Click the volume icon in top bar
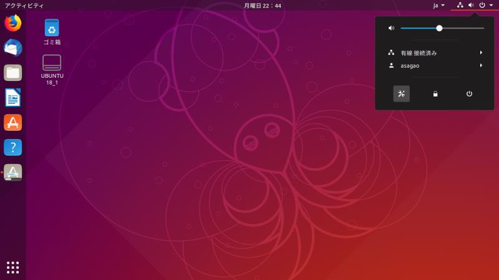 click(x=471, y=6)
